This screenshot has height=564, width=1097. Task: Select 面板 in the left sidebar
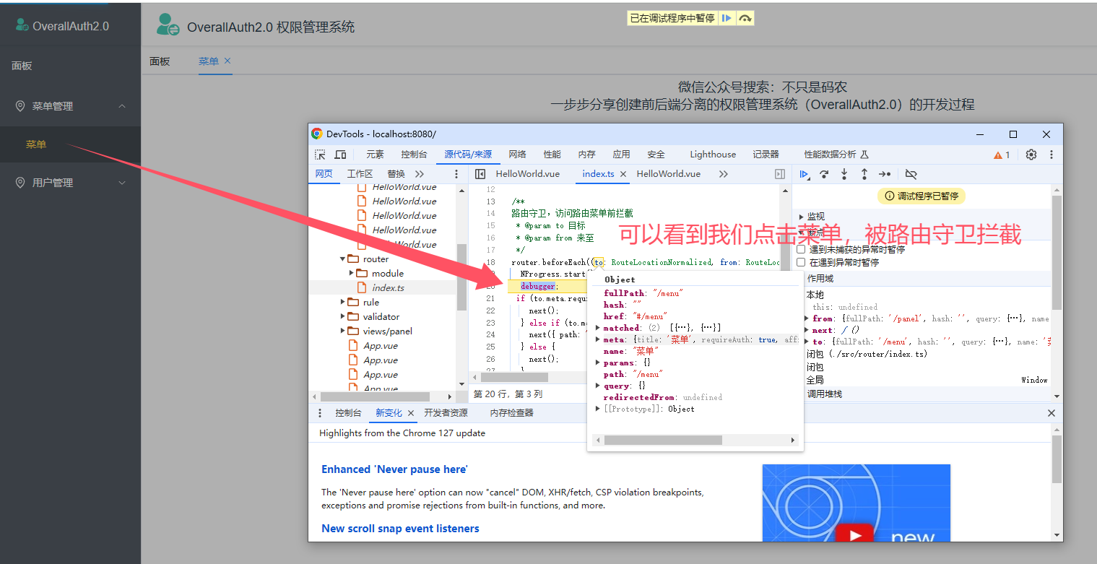click(x=22, y=66)
